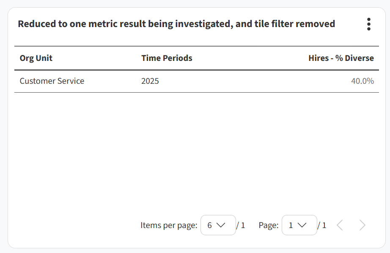Image resolution: width=390 pixels, height=253 pixels.
Task: Click the tile title starting with 'Reduced to one metric'
Action: tap(176, 24)
